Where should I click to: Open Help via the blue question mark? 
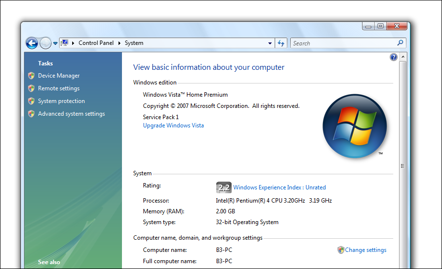pyautogui.click(x=393, y=57)
